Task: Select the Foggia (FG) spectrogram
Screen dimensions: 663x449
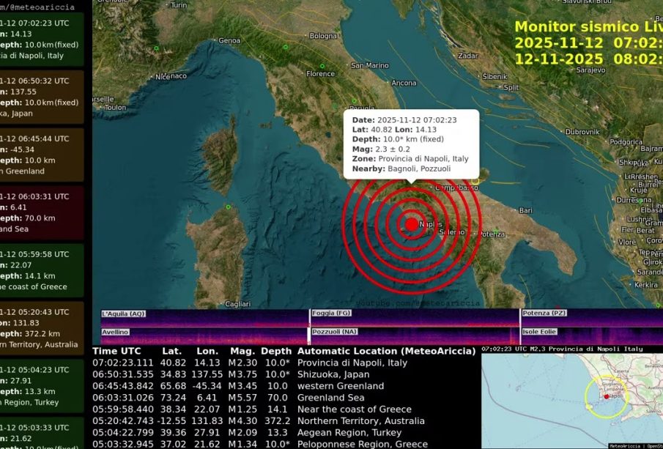Action: (x=414, y=318)
